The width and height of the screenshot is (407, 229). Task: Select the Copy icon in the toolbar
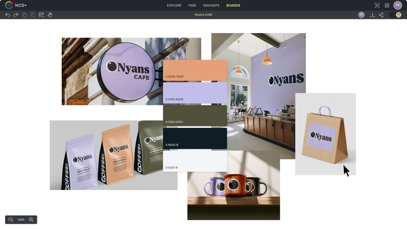[24, 15]
